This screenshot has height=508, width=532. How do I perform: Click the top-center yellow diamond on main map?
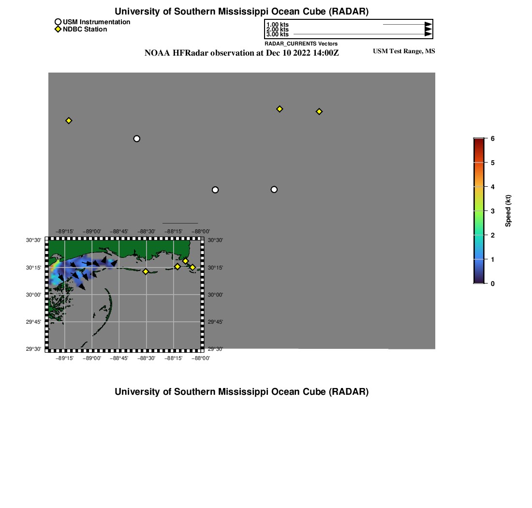point(280,109)
